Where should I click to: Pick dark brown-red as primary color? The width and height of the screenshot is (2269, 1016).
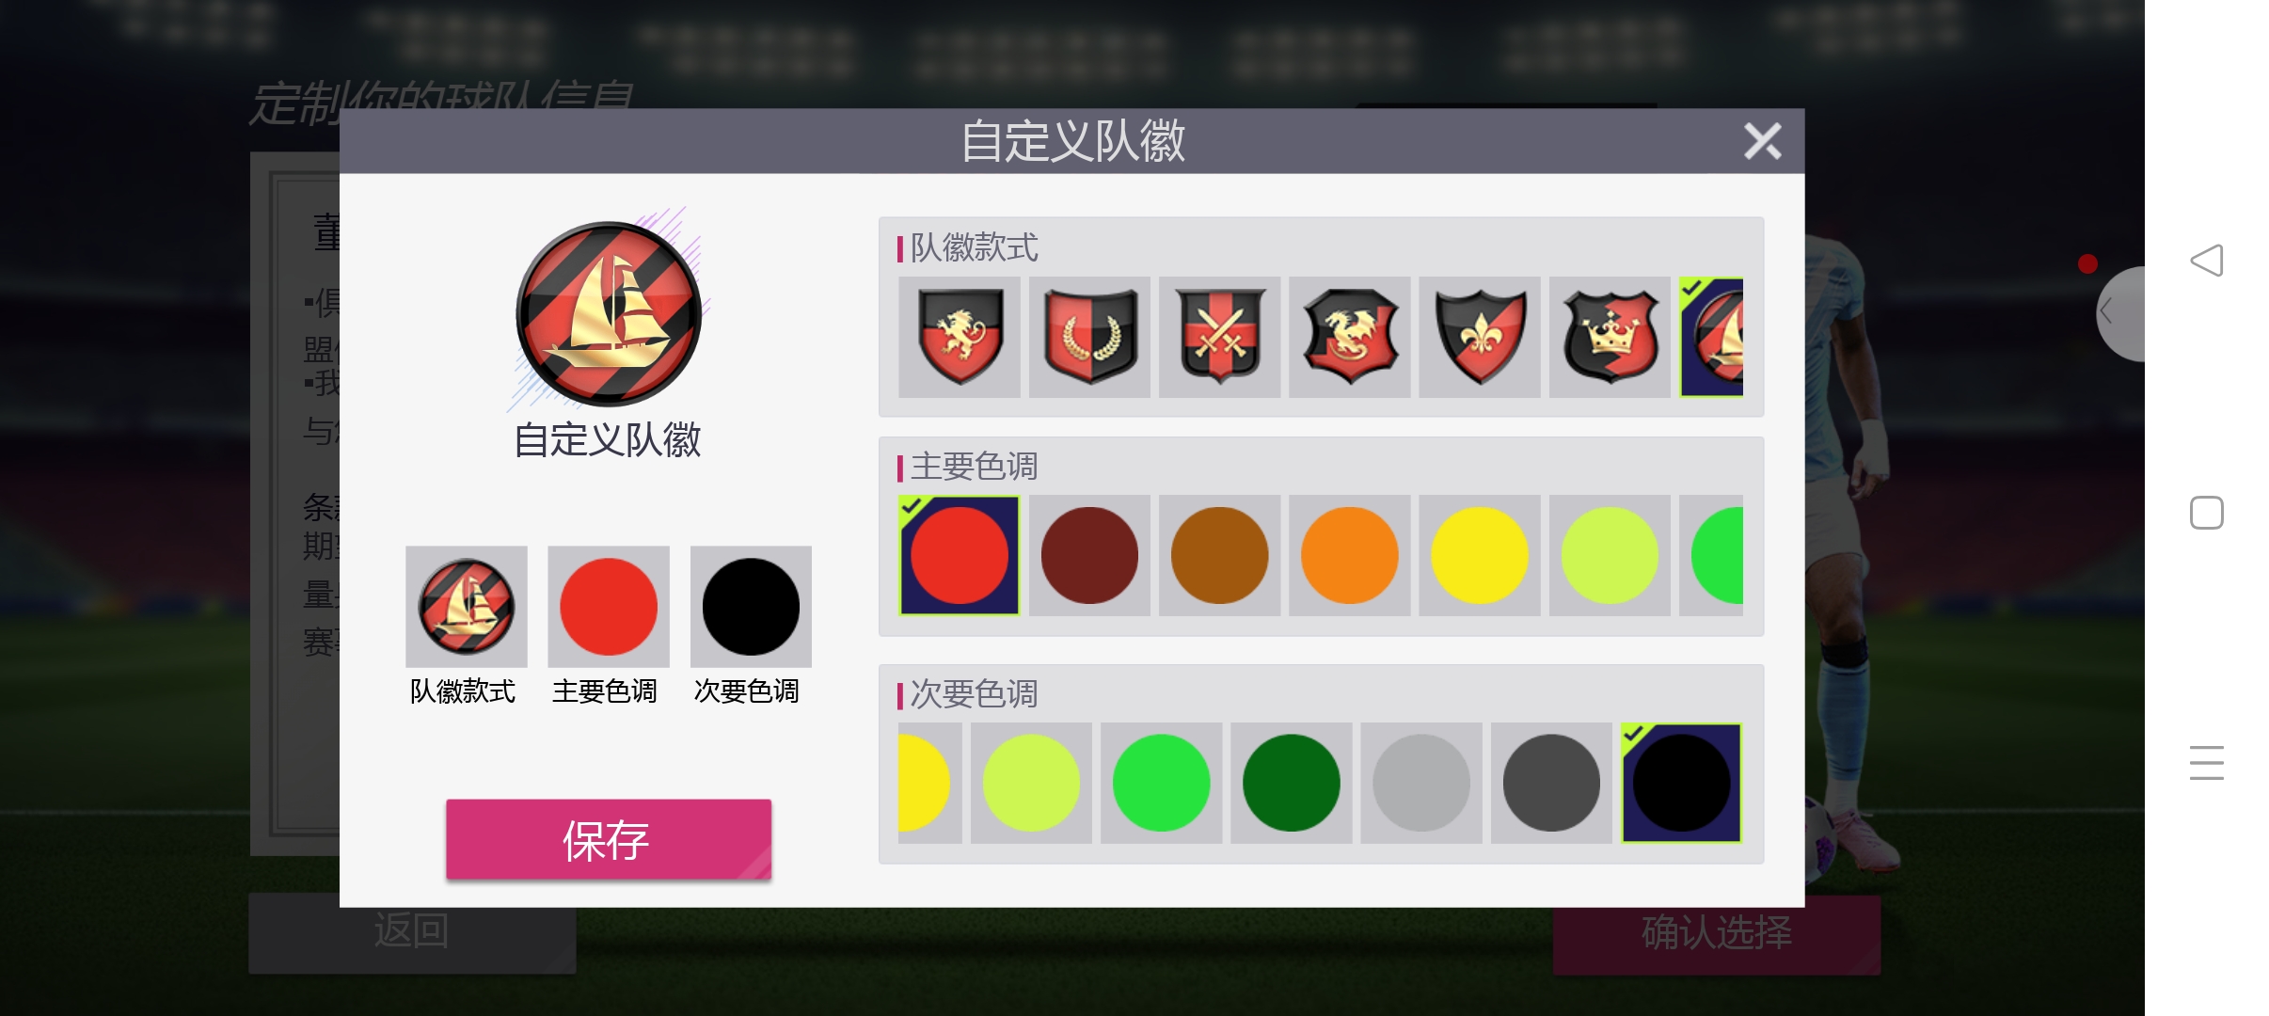coord(1089,555)
